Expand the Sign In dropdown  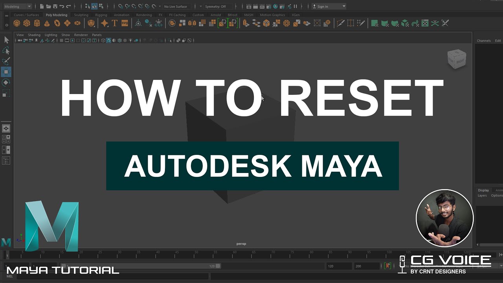pyautogui.click(x=329, y=6)
